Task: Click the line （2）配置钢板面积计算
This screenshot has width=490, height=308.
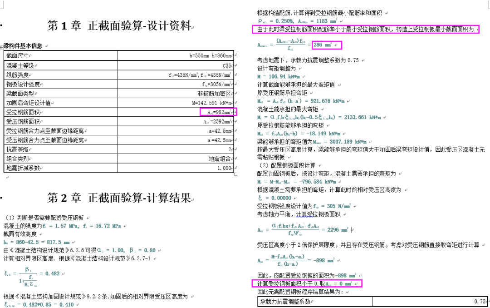Action: 287,165
